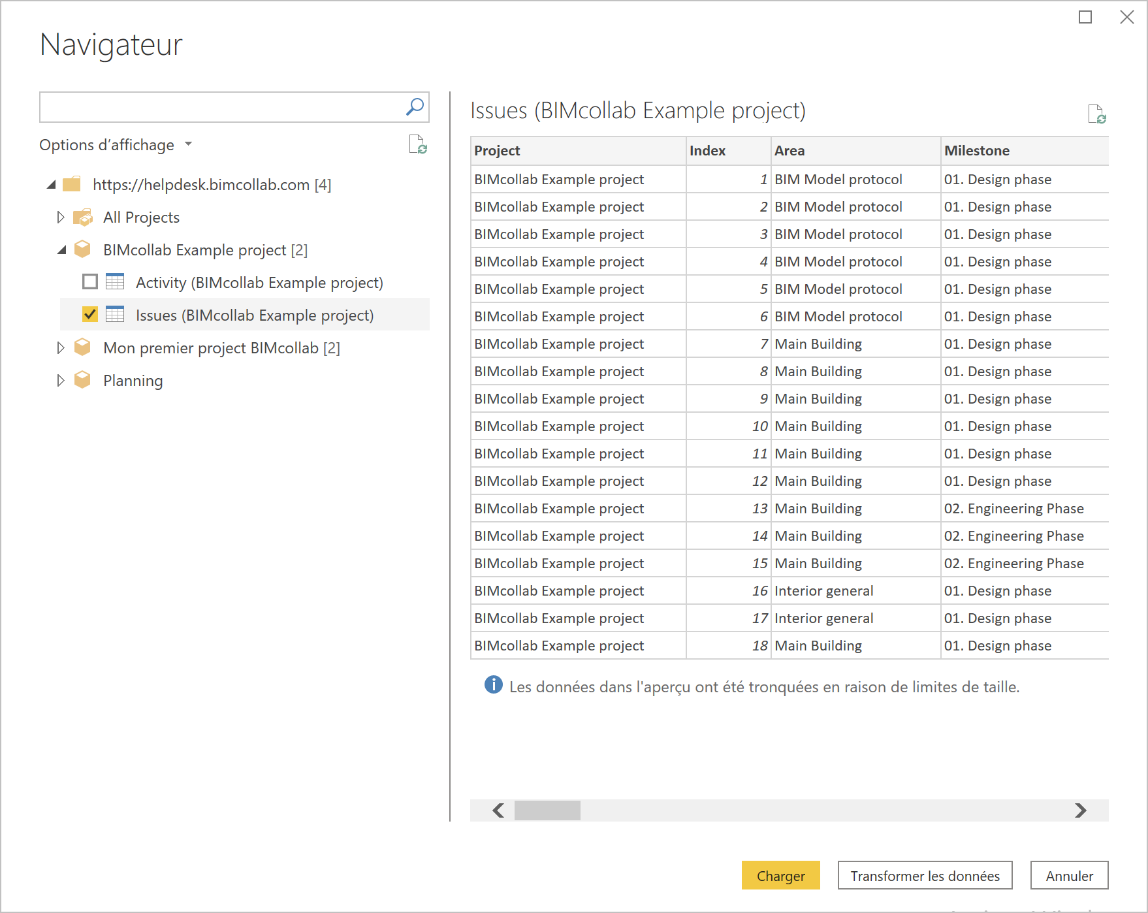Select the Planning tree item label
The image size is (1148, 913).
pos(133,381)
